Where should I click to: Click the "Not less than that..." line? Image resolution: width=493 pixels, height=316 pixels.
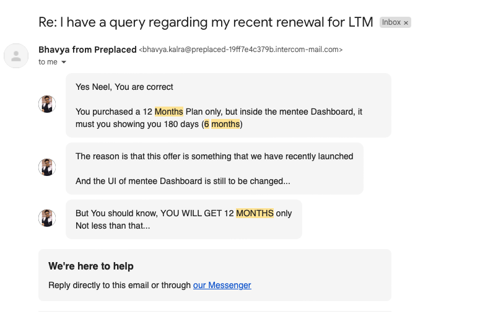pos(113,226)
